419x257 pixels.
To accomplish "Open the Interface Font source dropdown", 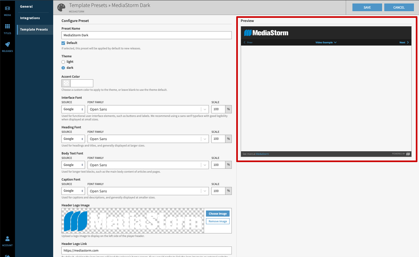I will [x=73, y=109].
